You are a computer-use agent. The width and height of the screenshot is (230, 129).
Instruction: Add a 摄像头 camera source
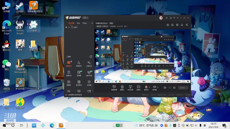[x=122, y=88]
